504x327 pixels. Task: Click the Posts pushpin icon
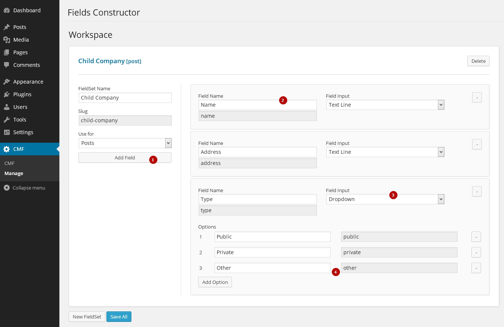click(6, 27)
